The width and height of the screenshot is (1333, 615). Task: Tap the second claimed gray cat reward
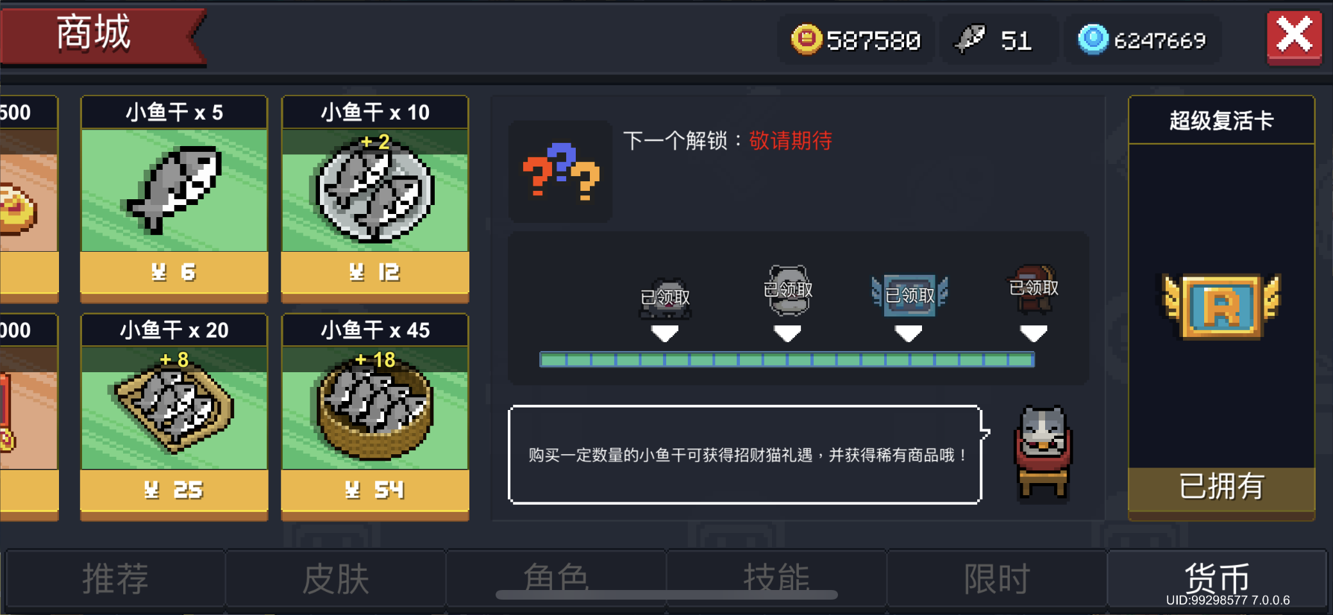[788, 290]
